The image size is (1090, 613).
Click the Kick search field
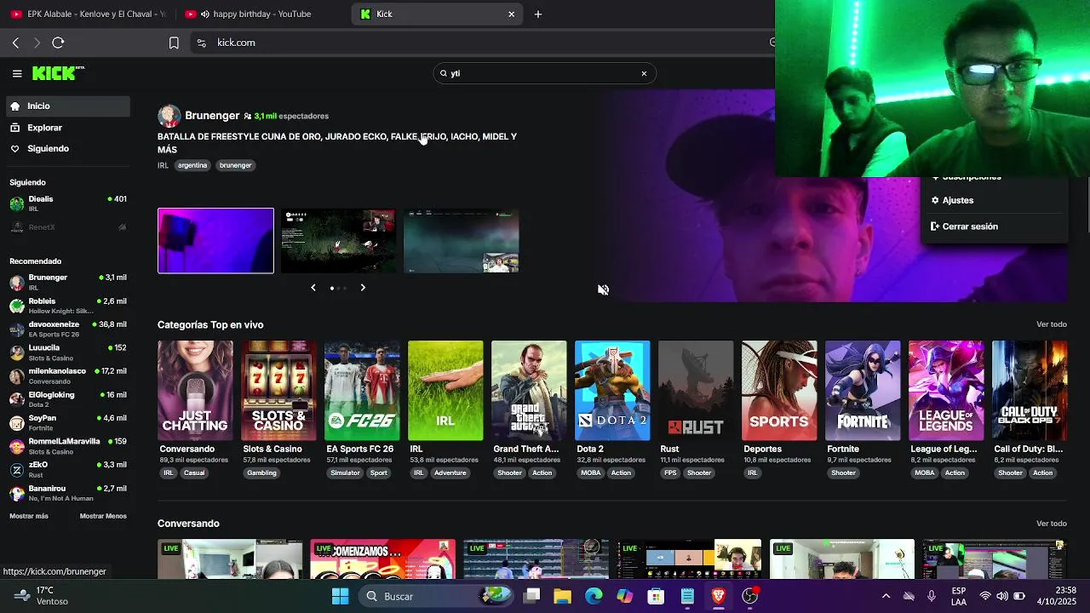[x=543, y=73]
